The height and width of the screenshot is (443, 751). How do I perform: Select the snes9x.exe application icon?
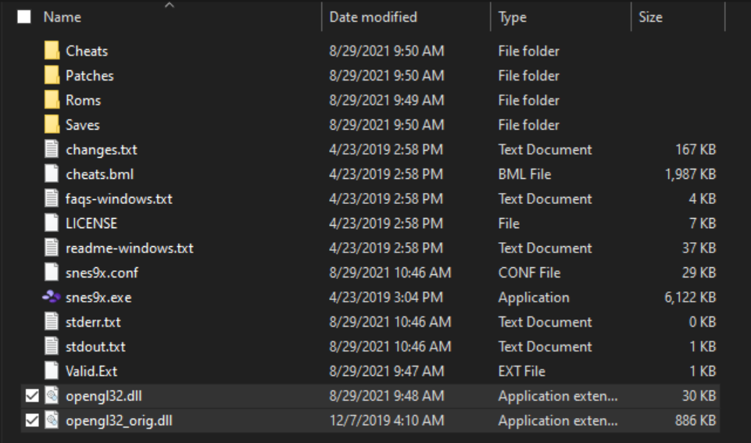52,297
